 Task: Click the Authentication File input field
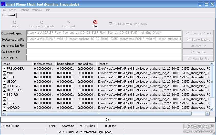click(104, 46)
